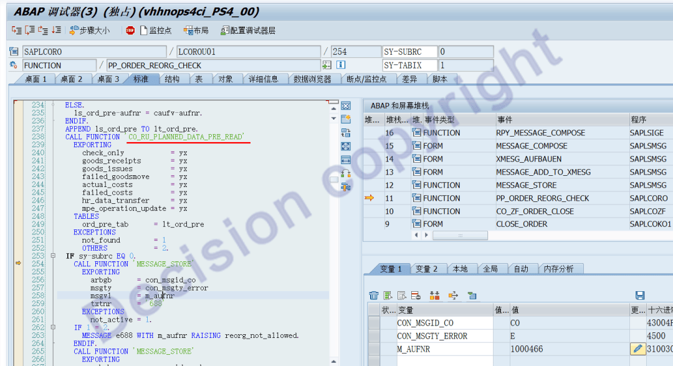This screenshot has height=366, width=673.
Task: Click the trash icon to delete variables
Action: coord(374,295)
